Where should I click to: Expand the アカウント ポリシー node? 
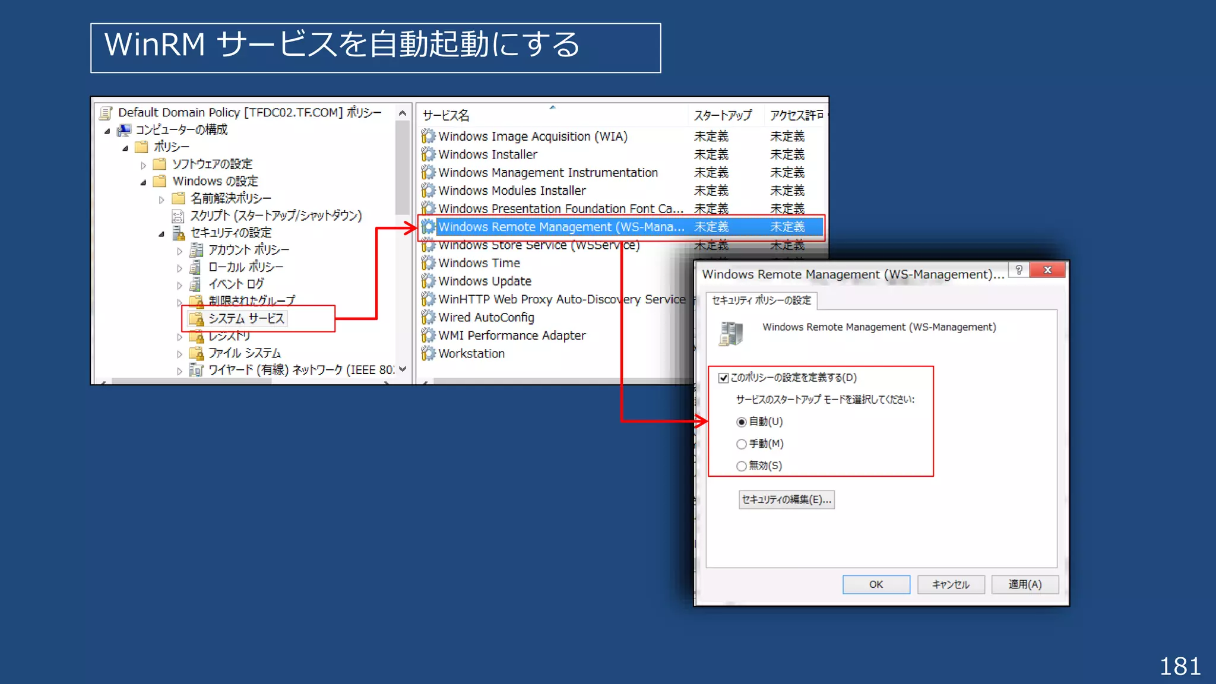click(179, 251)
